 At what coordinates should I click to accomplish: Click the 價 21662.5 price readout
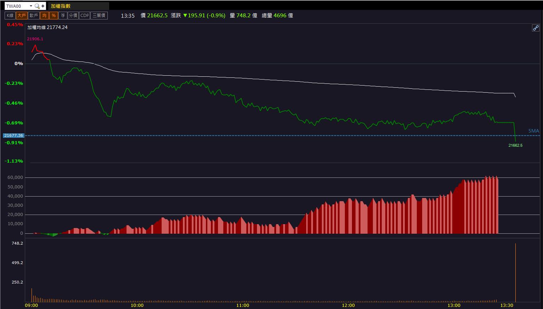154,16
